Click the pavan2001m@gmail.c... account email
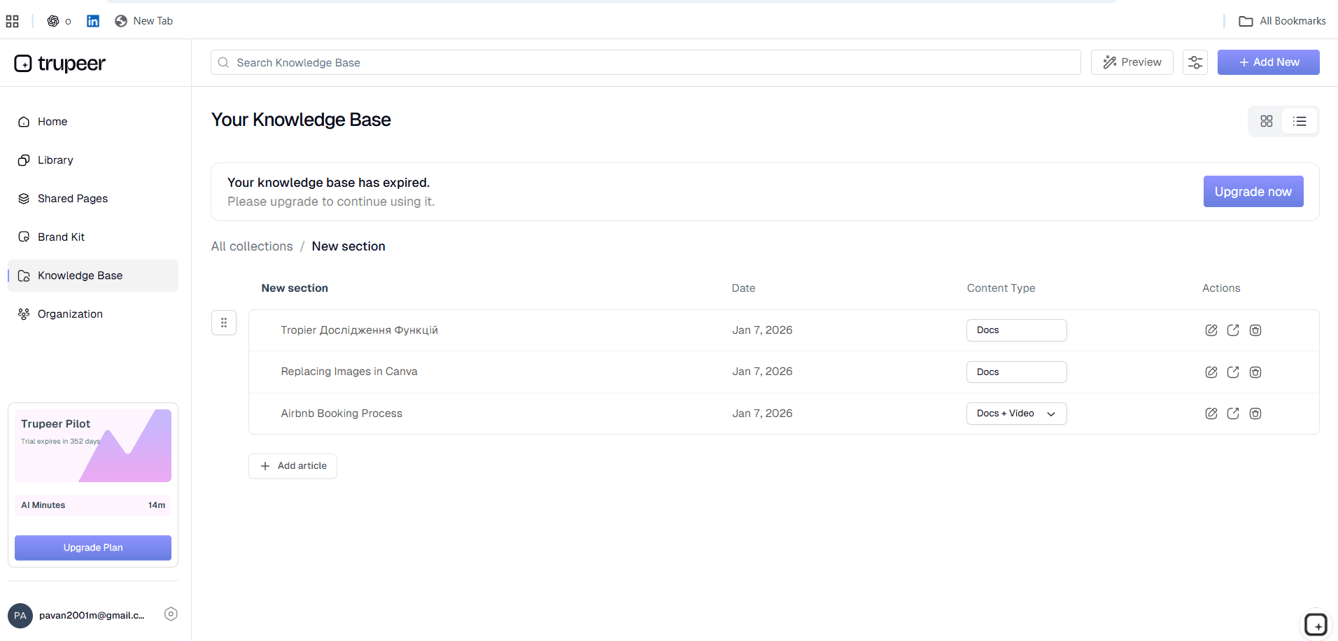The height and width of the screenshot is (641, 1338). (x=92, y=616)
